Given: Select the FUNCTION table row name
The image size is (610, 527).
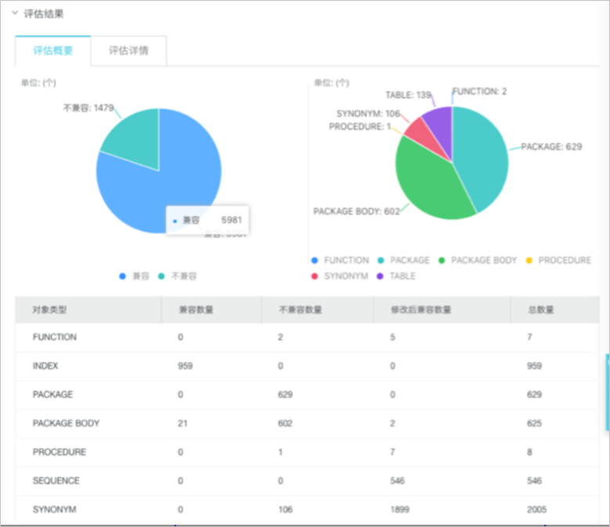Looking at the screenshot, I should [55, 337].
